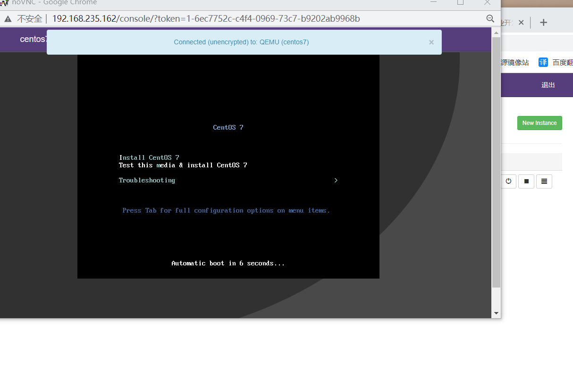Click the vertical scrollbar thumb in the noVNC window
The image size is (573, 387).
(496, 162)
